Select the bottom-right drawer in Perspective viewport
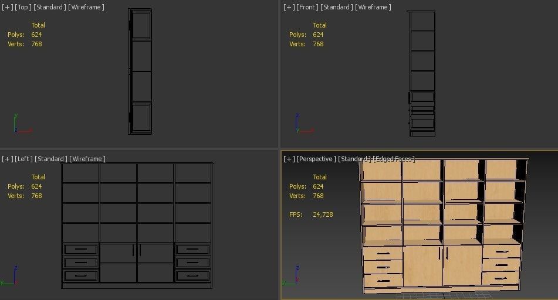558x300 pixels. tap(501, 278)
